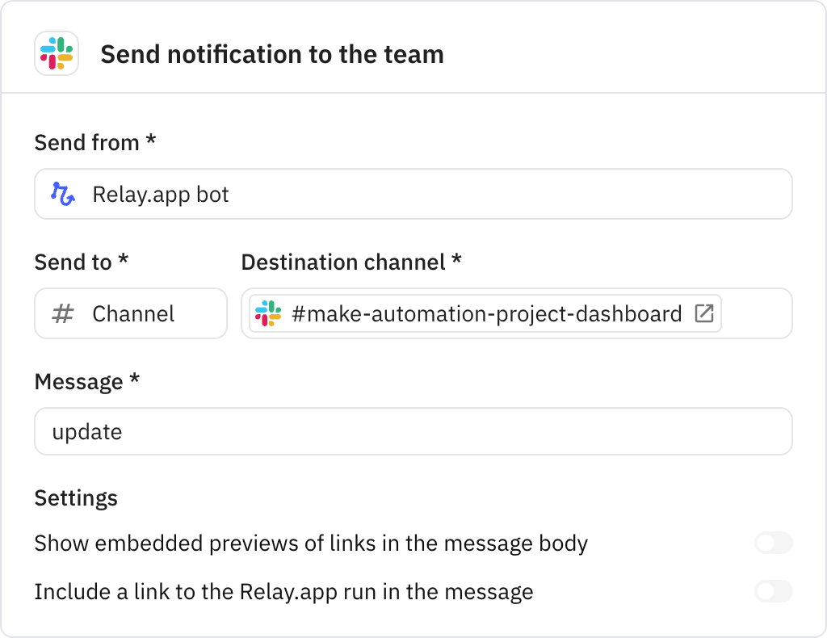This screenshot has width=827, height=638.
Task: Toggle including a Relay.app run link in message
Action: [x=773, y=591]
